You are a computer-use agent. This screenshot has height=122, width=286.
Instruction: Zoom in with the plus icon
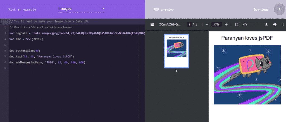tap(226, 24)
